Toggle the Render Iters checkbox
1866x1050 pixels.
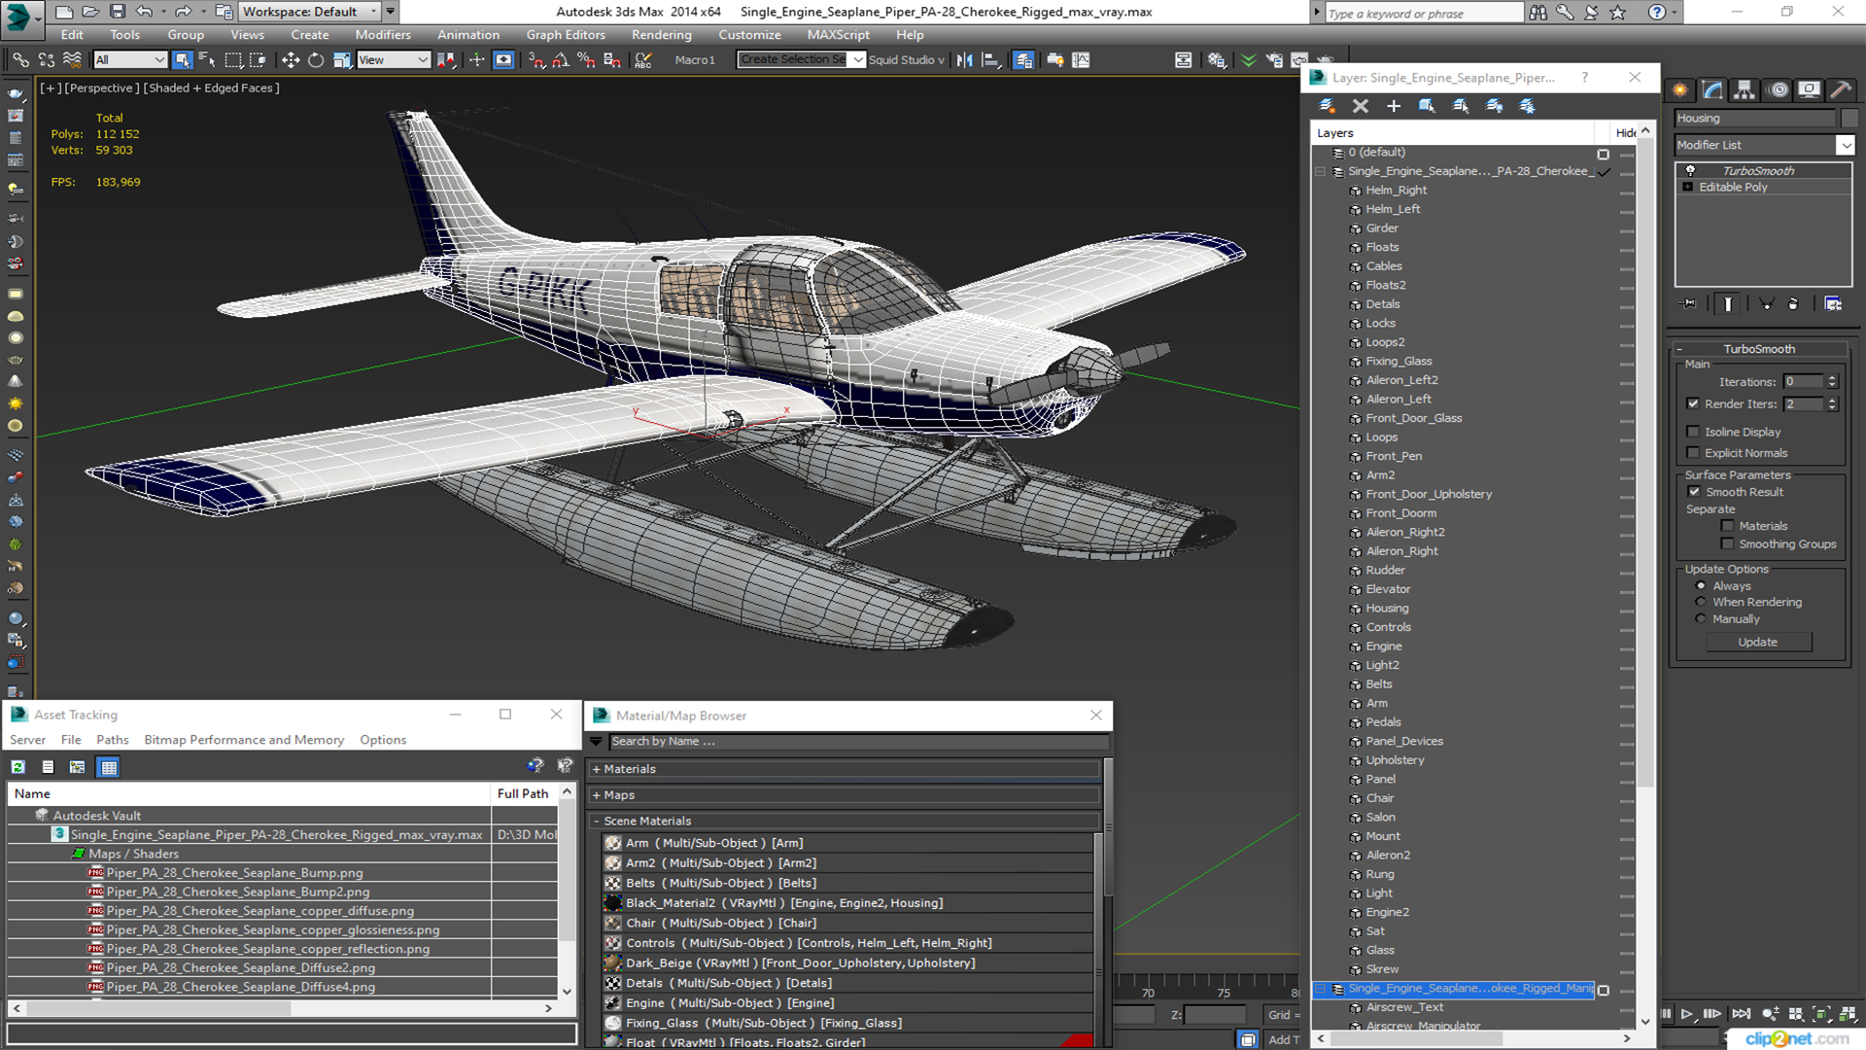pos(1693,403)
